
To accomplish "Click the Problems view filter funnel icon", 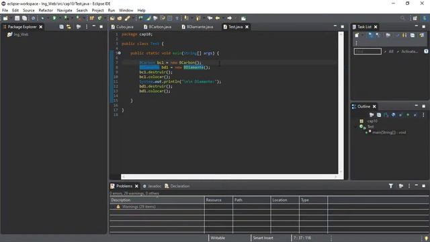I will coord(391,186).
